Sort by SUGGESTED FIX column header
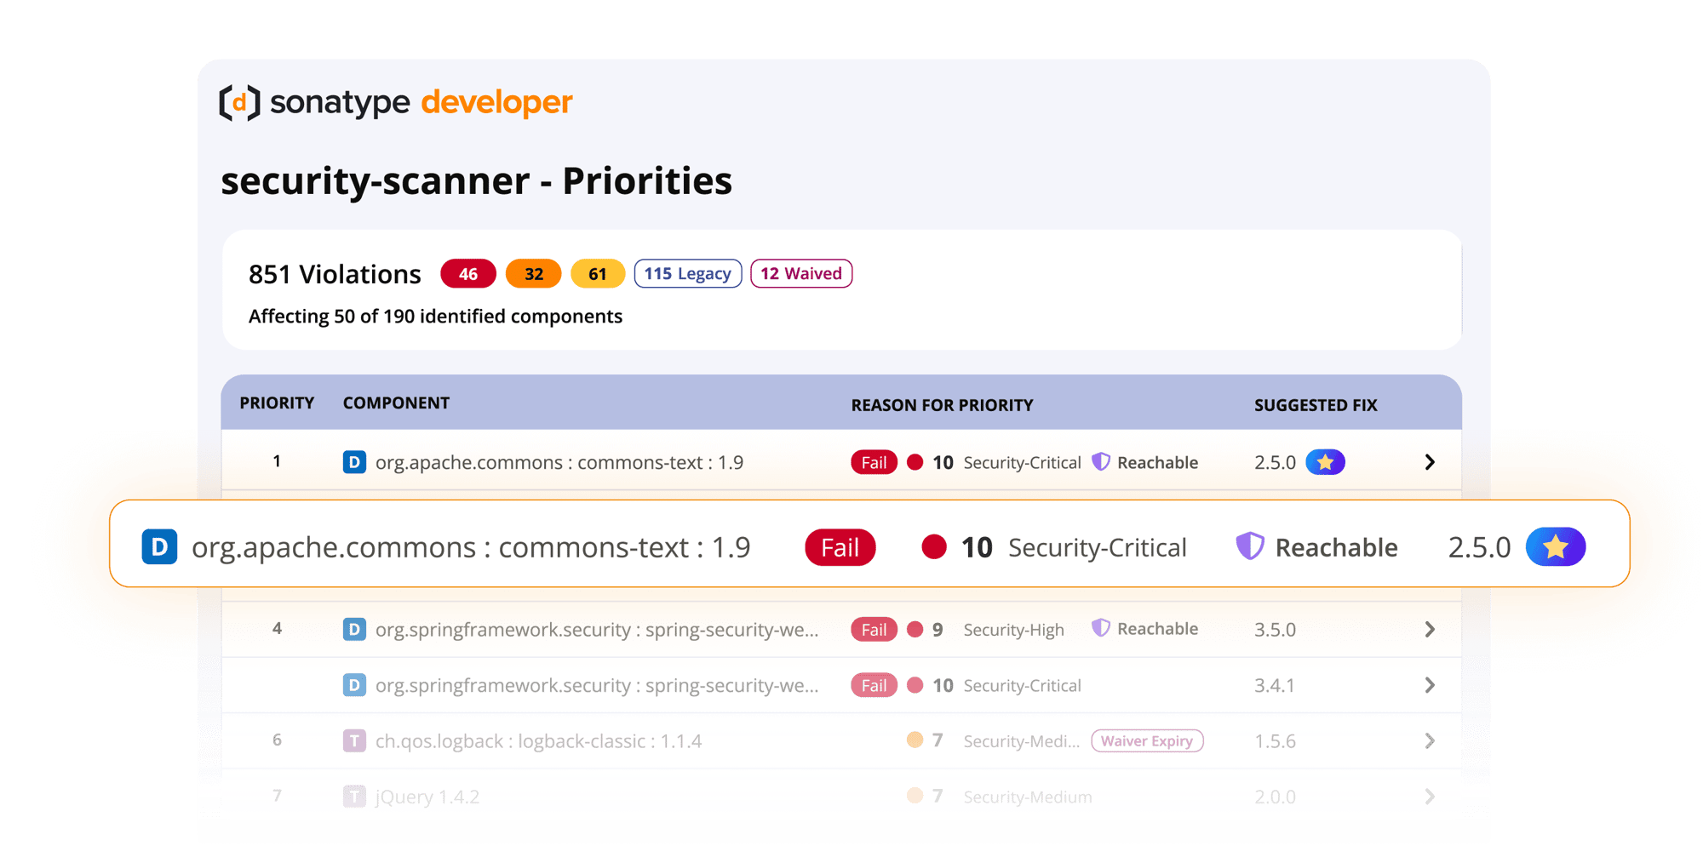Viewport: 1703px width, 857px height. pos(1316,405)
